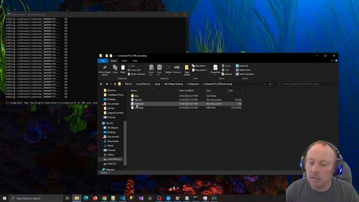Click the Delete ribbon icon
The height and width of the screenshot is (202, 359).
pyautogui.click(x=168, y=69)
